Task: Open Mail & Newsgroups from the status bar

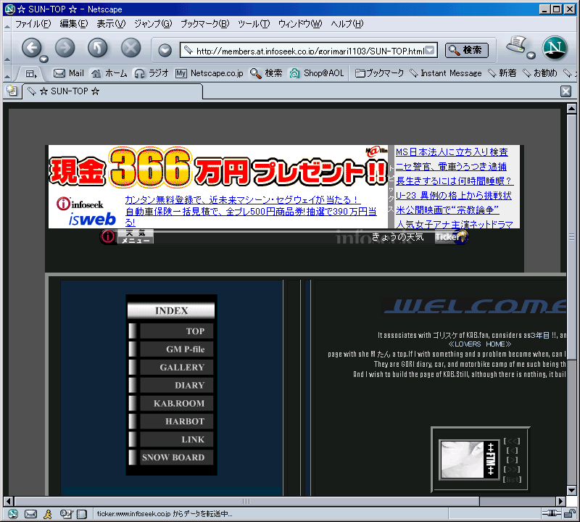Action: 30,513
